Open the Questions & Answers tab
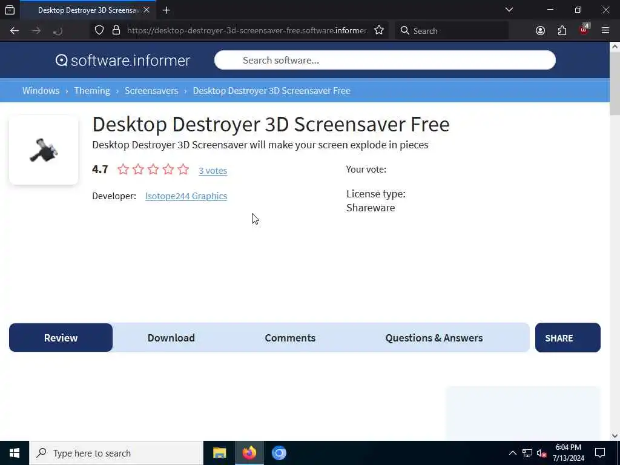Screen dimensions: 620x465 pyautogui.click(x=434, y=338)
